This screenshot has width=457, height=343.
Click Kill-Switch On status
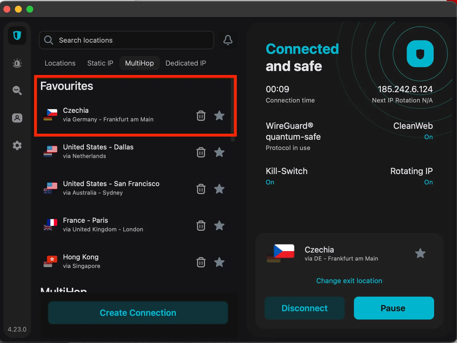pyautogui.click(x=270, y=182)
